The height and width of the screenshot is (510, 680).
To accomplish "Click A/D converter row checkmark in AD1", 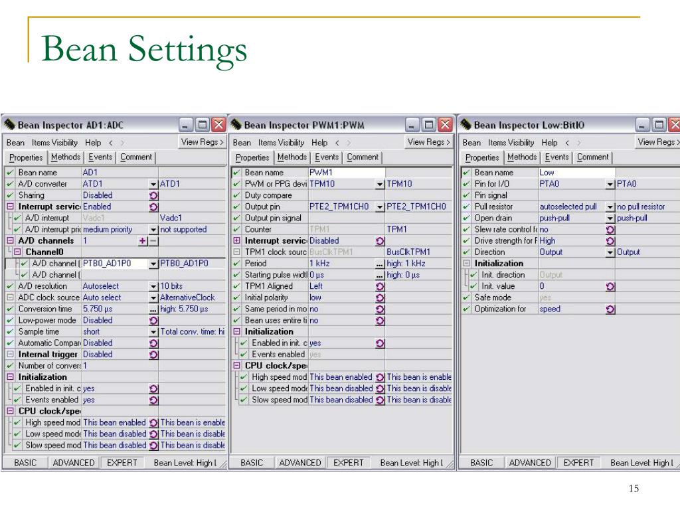I will tap(10, 184).
